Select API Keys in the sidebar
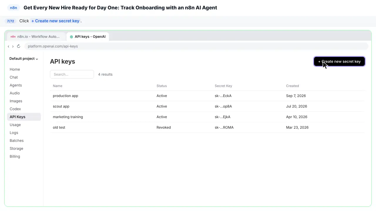 24,117
